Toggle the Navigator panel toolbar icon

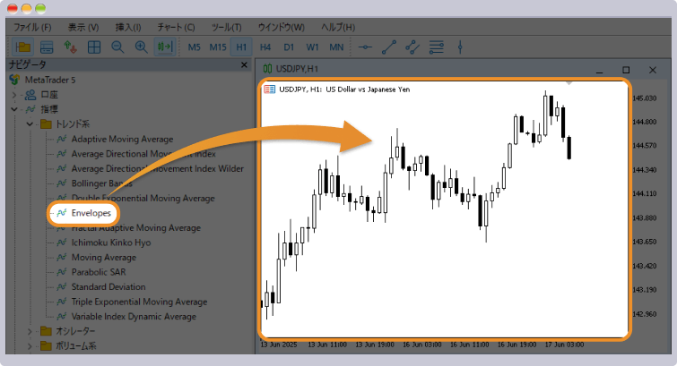point(23,47)
